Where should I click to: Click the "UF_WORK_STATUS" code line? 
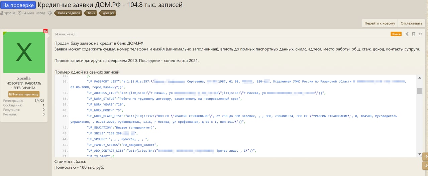[x=164, y=98]
